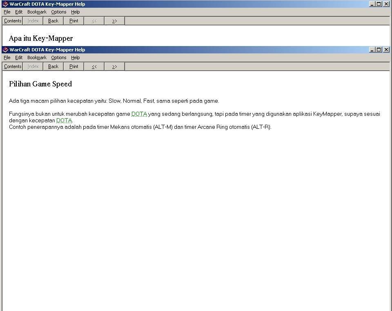Follow DOTA link after 'dengan kecepatan'
Viewport: 392px width, 311px height.
click(x=64, y=121)
